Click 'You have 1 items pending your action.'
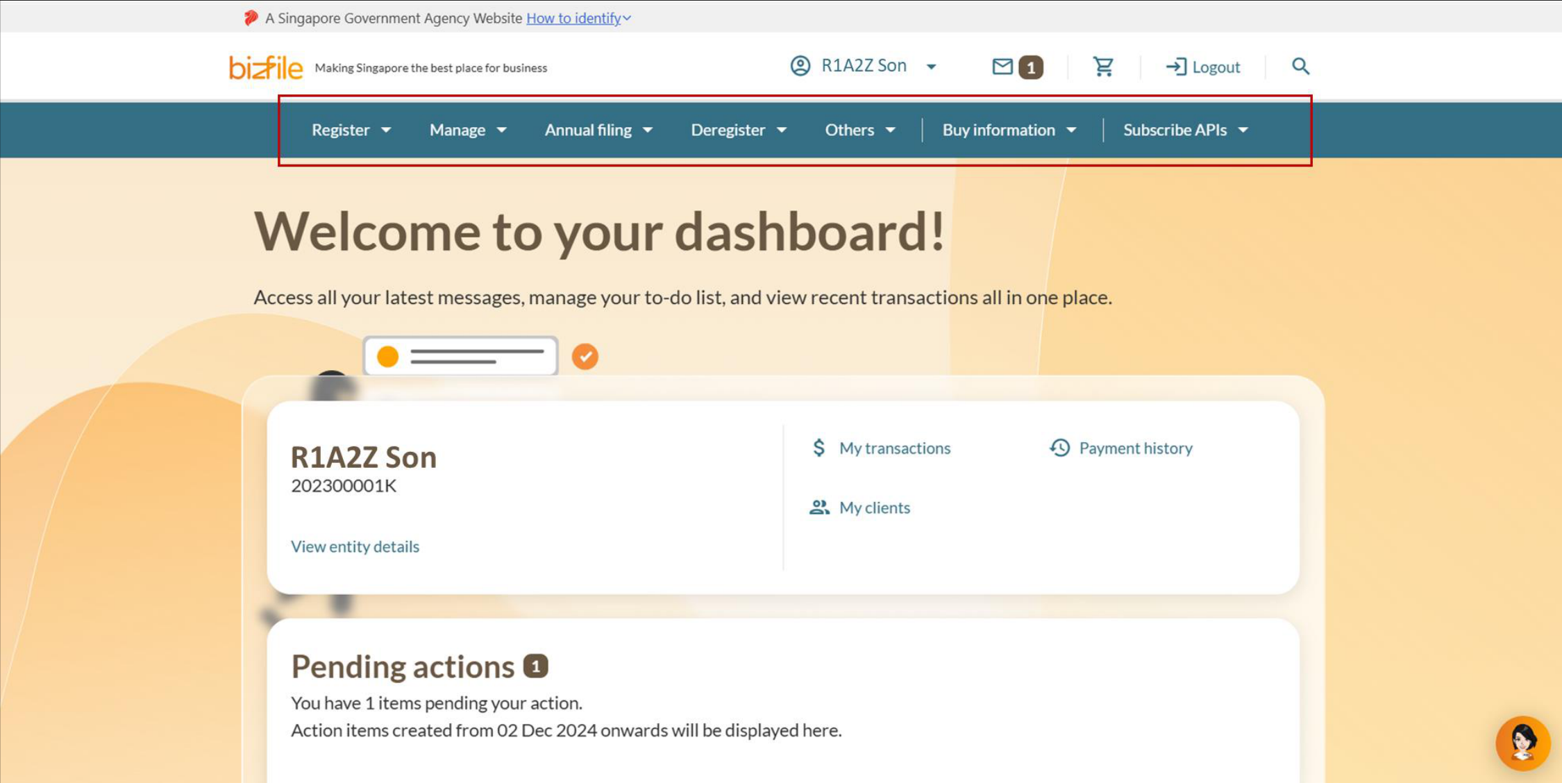The height and width of the screenshot is (783, 1562). pos(437,702)
